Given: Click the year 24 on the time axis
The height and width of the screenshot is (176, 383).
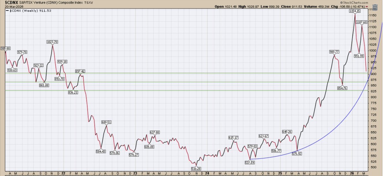Looking at the screenshot, I should point(207,173).
